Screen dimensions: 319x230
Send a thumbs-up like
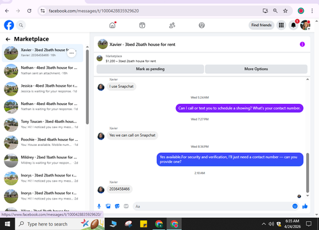pos(305,206)
